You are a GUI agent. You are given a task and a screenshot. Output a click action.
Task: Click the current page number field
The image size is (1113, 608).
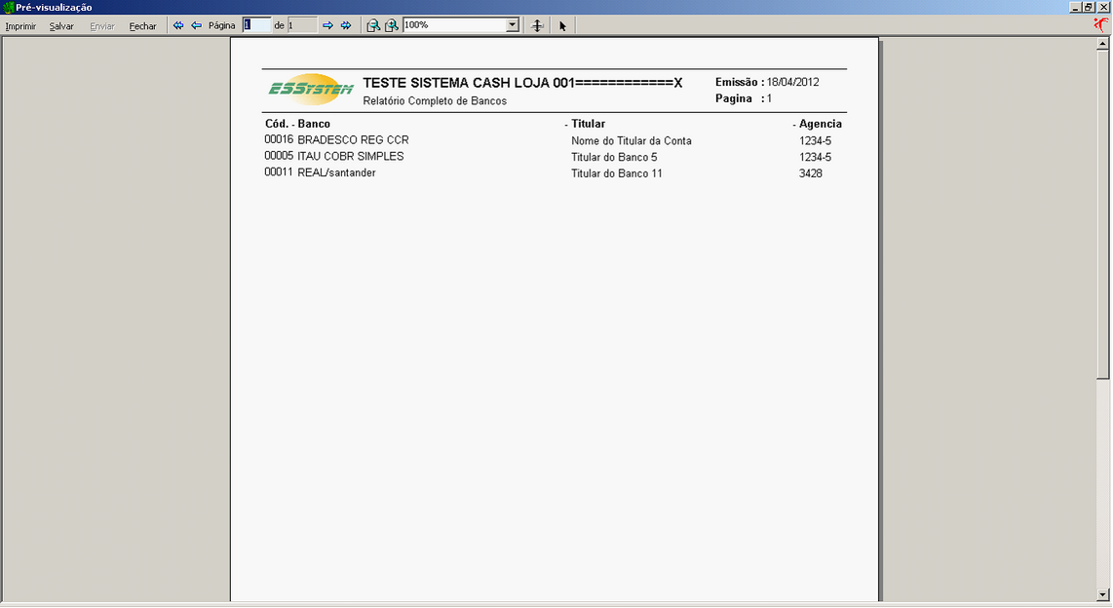click(x=256, y=25)
